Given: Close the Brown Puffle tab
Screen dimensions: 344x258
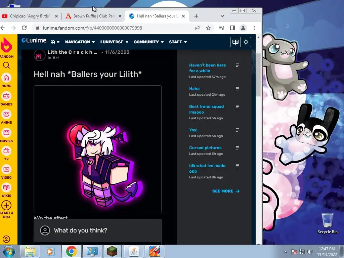Looking at the screenshot, I should [120, 16].
